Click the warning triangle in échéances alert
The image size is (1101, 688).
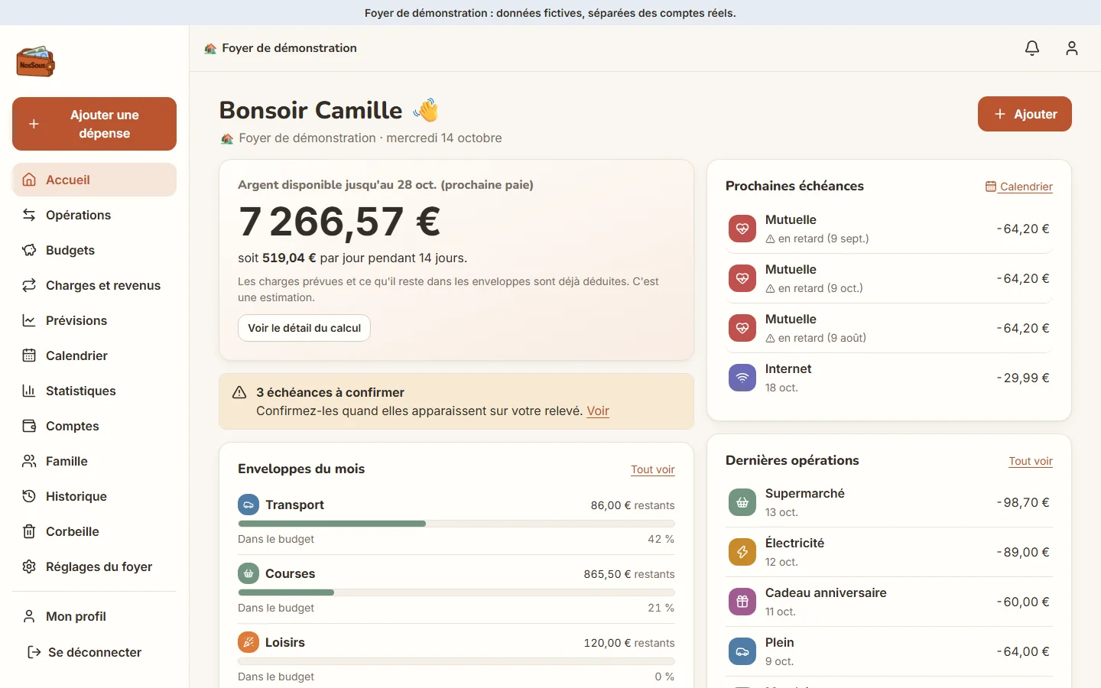pos(239,392)
